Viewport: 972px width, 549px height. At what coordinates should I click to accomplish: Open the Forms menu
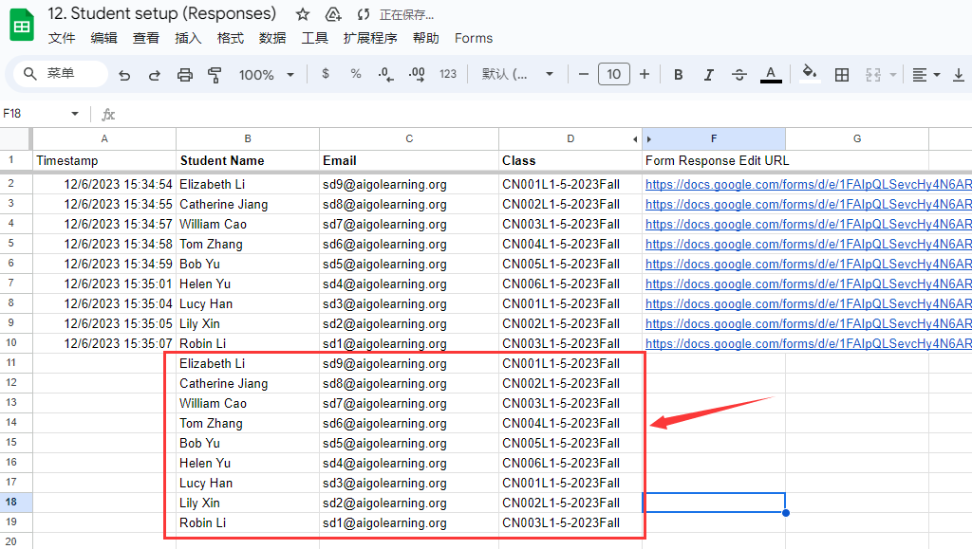pos(474,38)
